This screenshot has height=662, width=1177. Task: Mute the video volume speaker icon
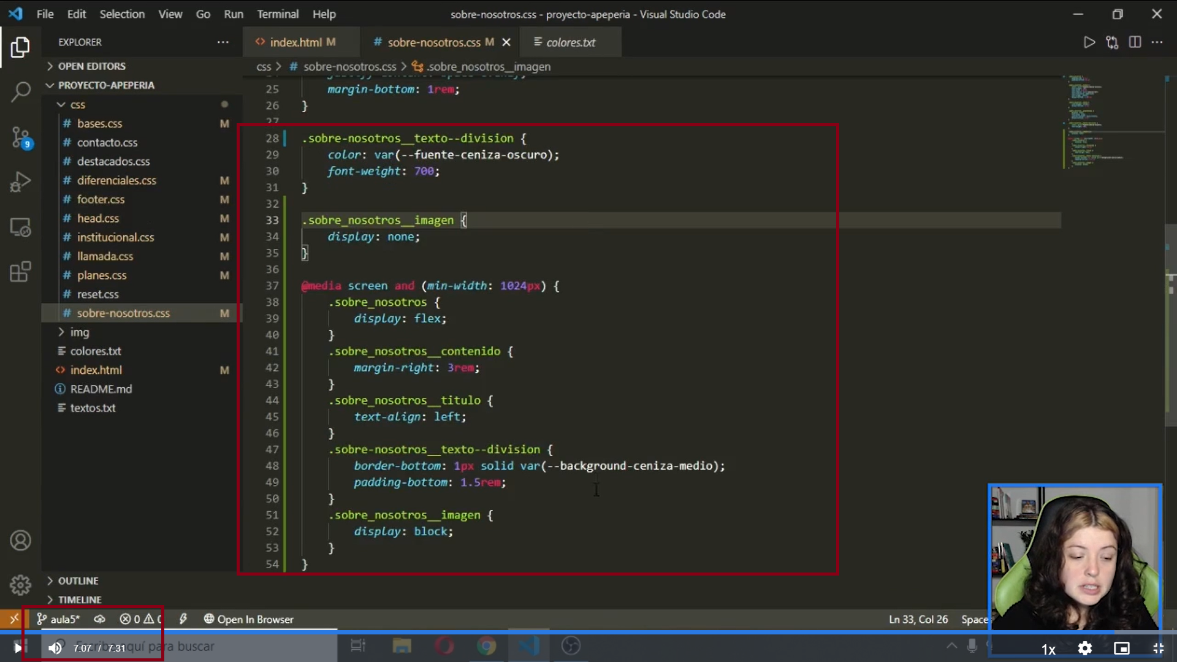point(55,647)
